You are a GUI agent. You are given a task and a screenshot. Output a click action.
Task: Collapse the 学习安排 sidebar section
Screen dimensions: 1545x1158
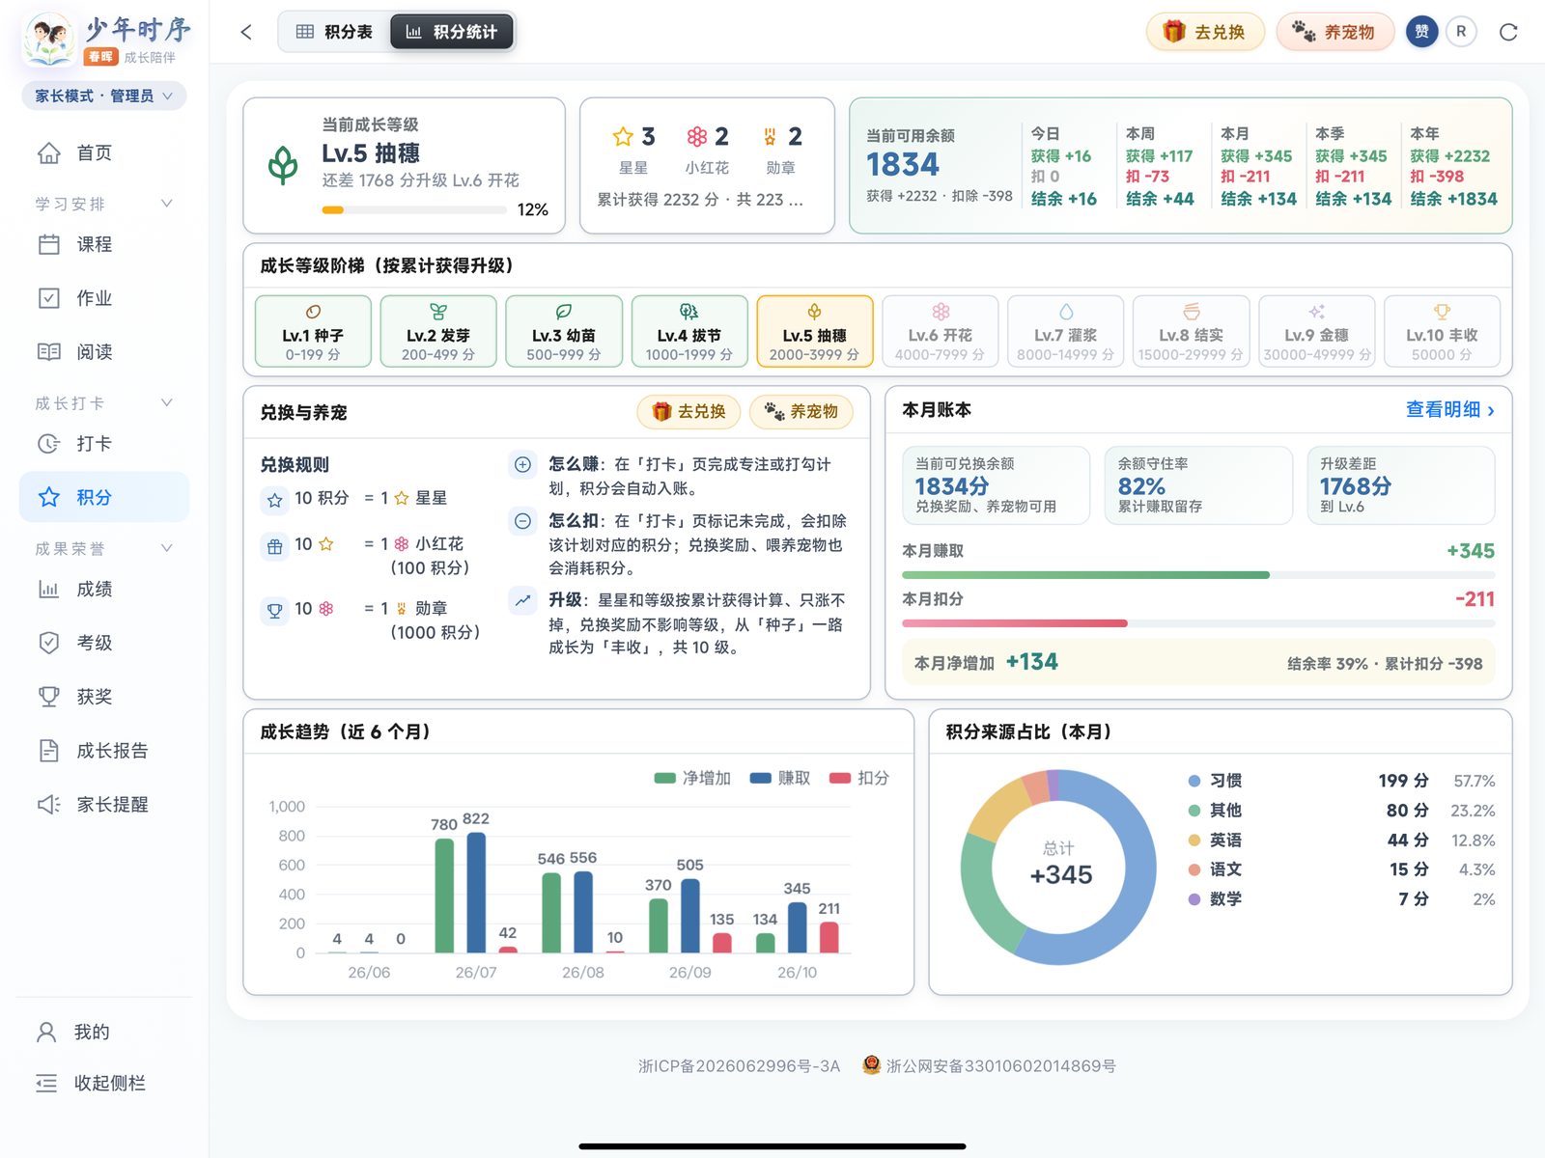(104, 204)
